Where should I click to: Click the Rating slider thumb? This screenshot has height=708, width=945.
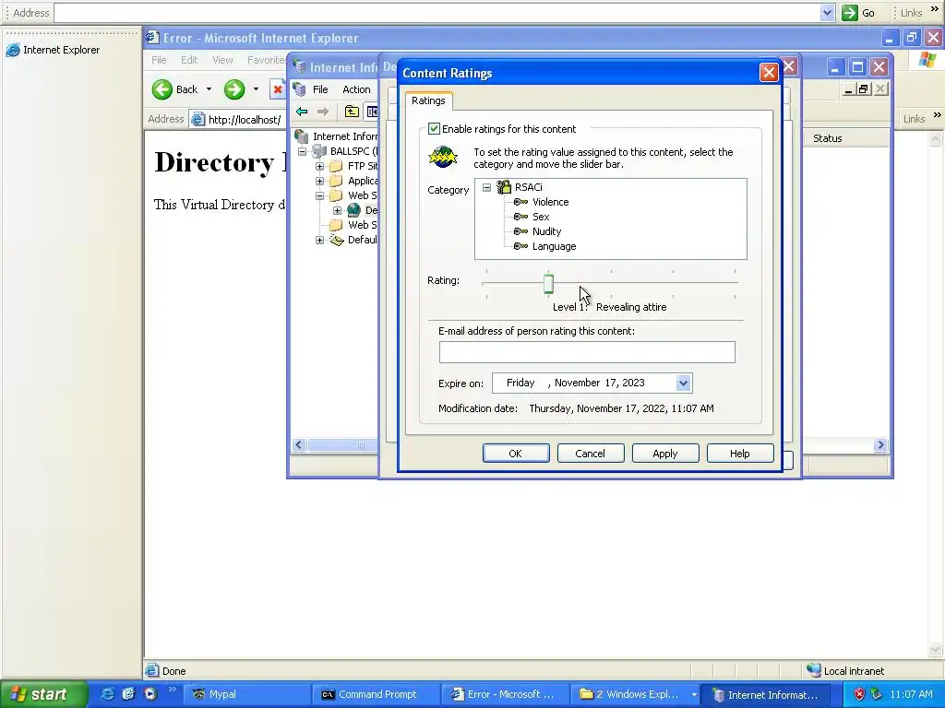(548, 284)
